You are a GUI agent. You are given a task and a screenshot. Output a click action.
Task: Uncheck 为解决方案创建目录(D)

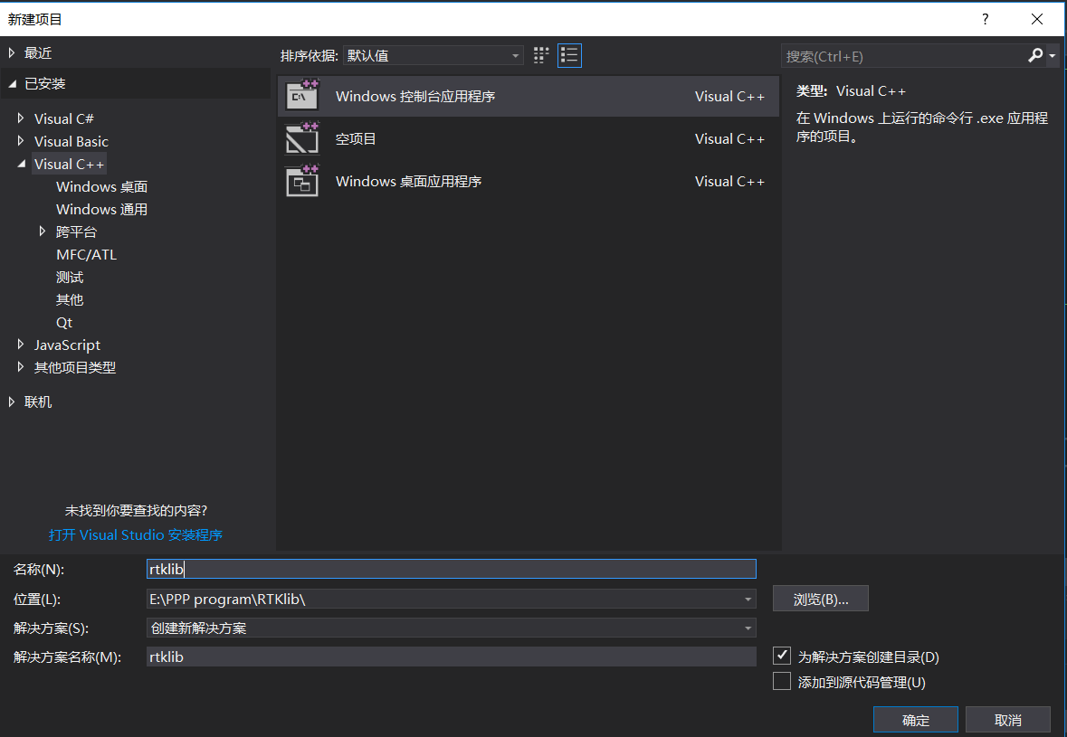[x=781, y=656]
